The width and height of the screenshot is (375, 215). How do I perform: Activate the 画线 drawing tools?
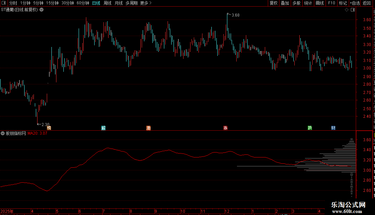tap(320, 3)
